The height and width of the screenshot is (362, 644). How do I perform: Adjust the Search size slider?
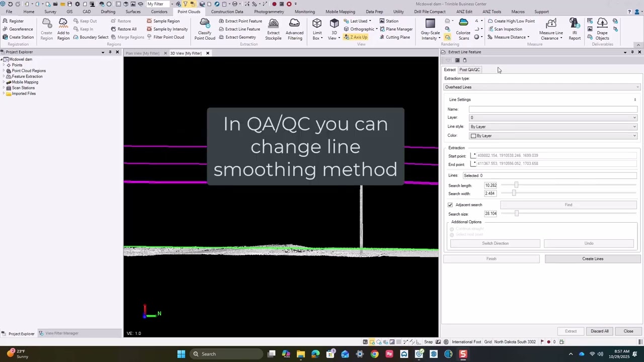(x=516, y=214)
